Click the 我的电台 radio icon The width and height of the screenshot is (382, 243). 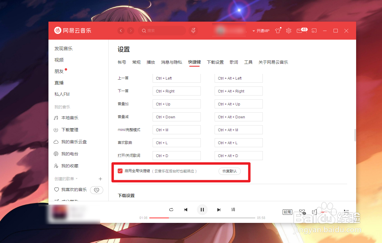pos(56,154)
